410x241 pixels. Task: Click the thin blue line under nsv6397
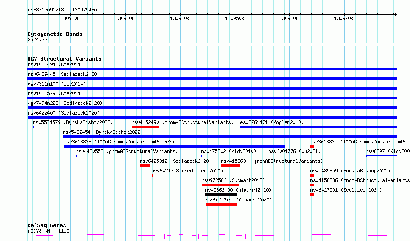pyautogui.click(x=381, y=156)
